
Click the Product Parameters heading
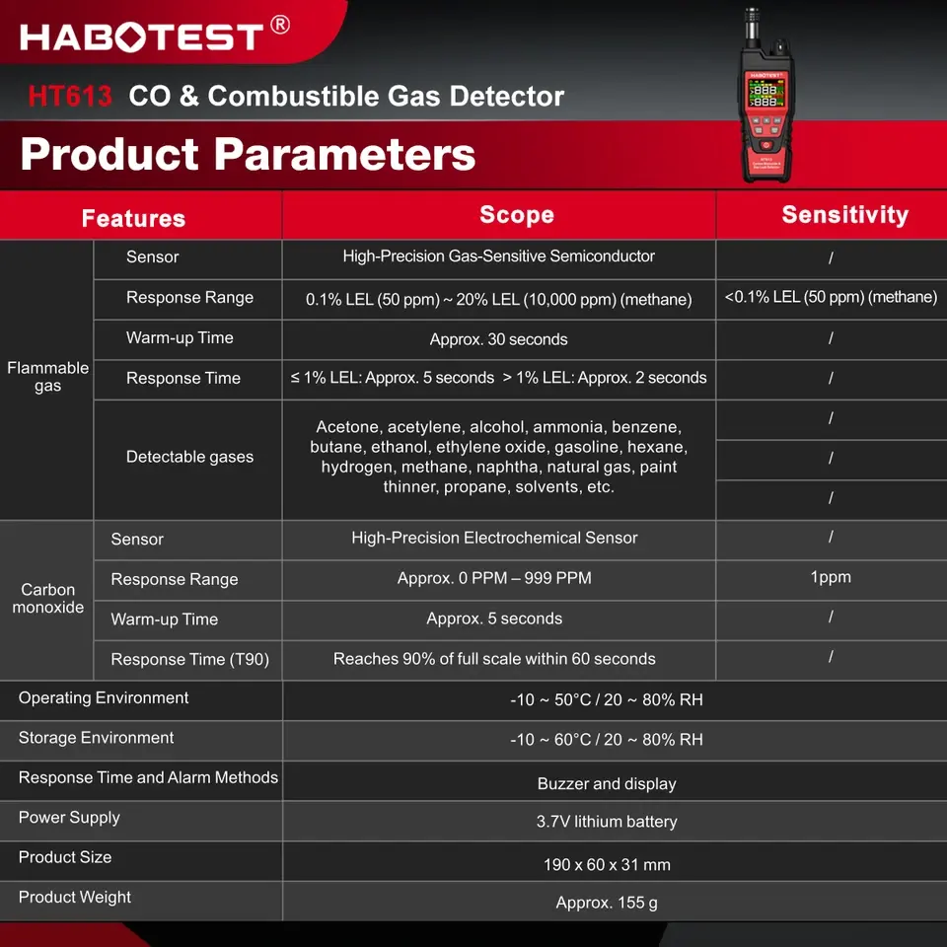[248, 154]
